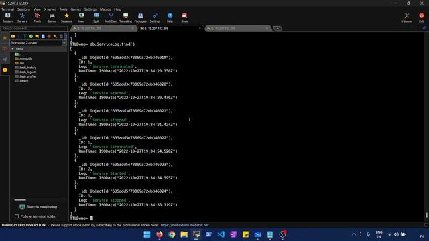Open the View menu
Screen dimensions: 429x241
tap(37, 9)
